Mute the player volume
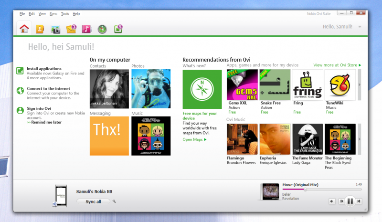 click(332, 201)
